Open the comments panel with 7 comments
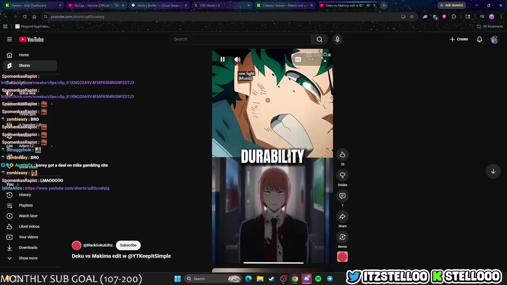Viewport: 507px width, 285px height. 342,196
